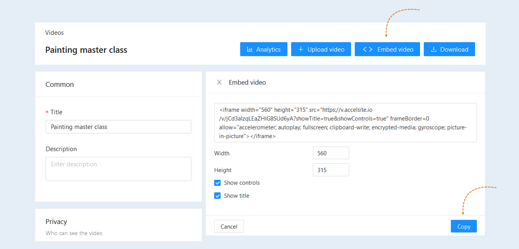Click the Privacy section heading
The image size is (519, 249).
click(56, 222)
